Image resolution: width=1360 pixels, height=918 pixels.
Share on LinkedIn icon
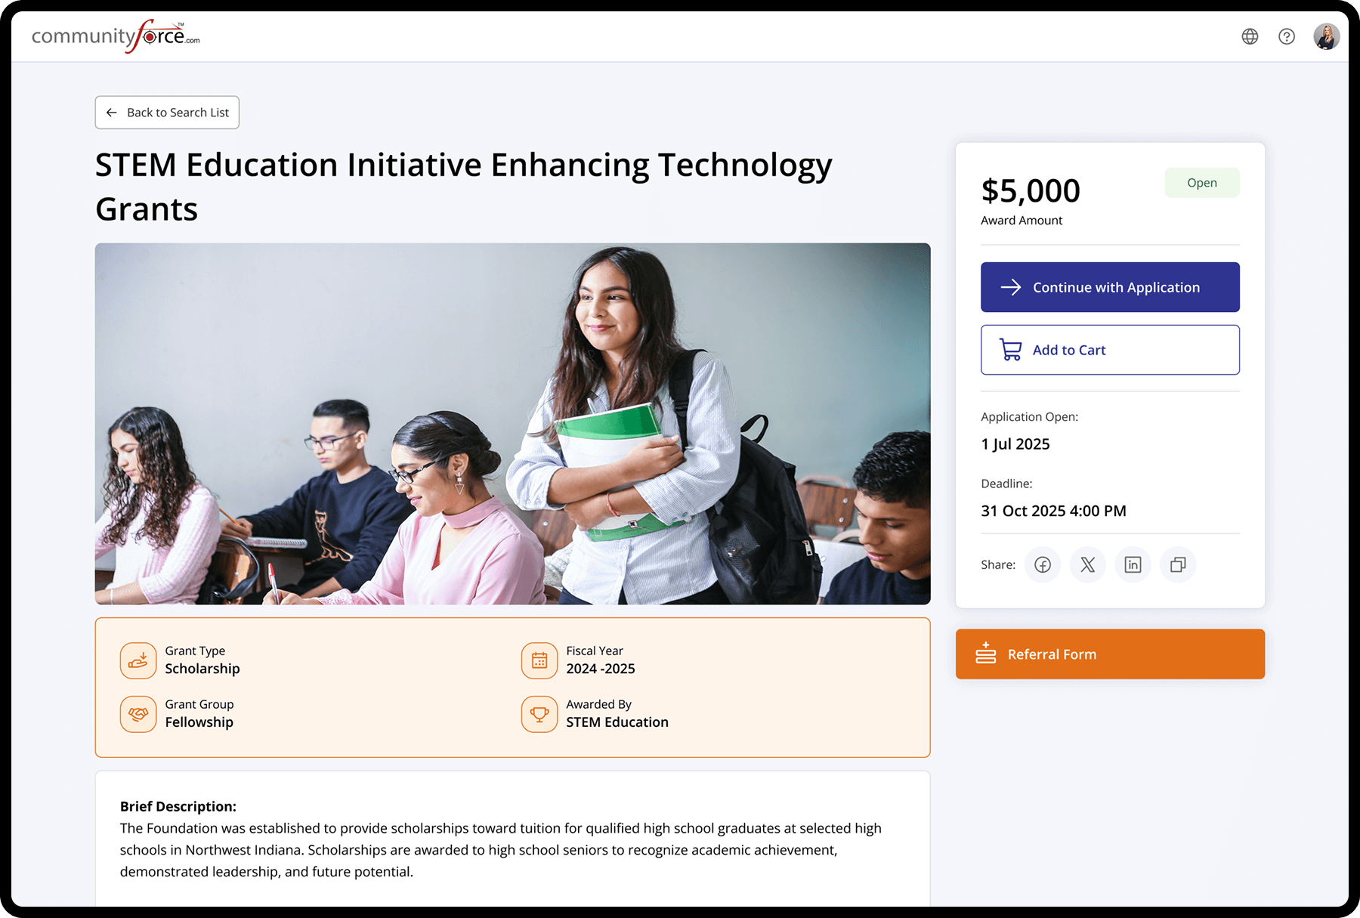coord(1133,565)
